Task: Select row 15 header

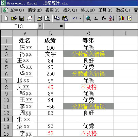Action: 6,133
